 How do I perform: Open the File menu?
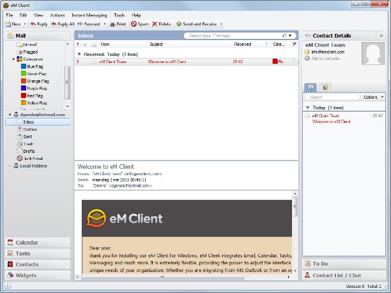(x=10, y=15)
